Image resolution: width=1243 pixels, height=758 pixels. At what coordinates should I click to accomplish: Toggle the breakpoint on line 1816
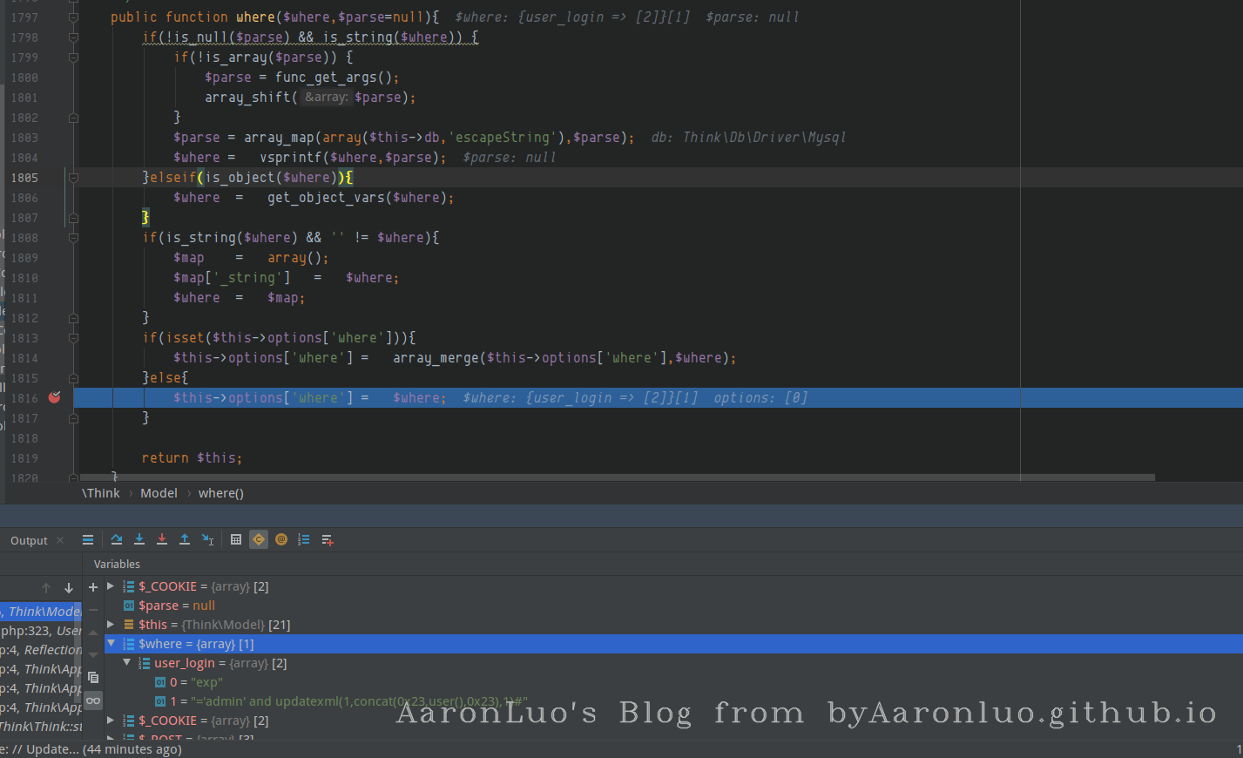[55, 397]
